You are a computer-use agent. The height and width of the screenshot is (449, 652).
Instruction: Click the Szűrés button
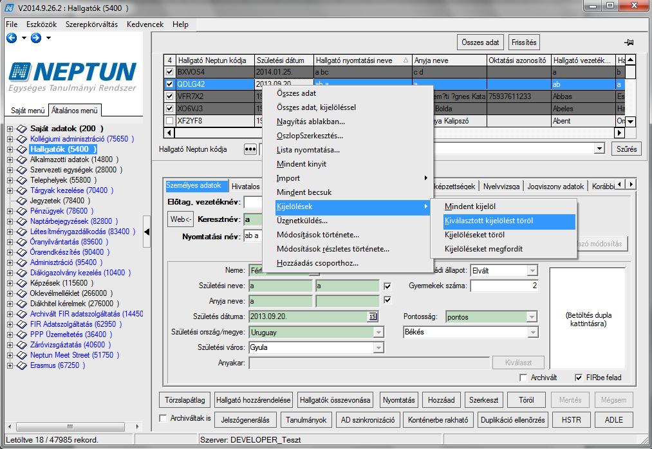tap(627, 149)
